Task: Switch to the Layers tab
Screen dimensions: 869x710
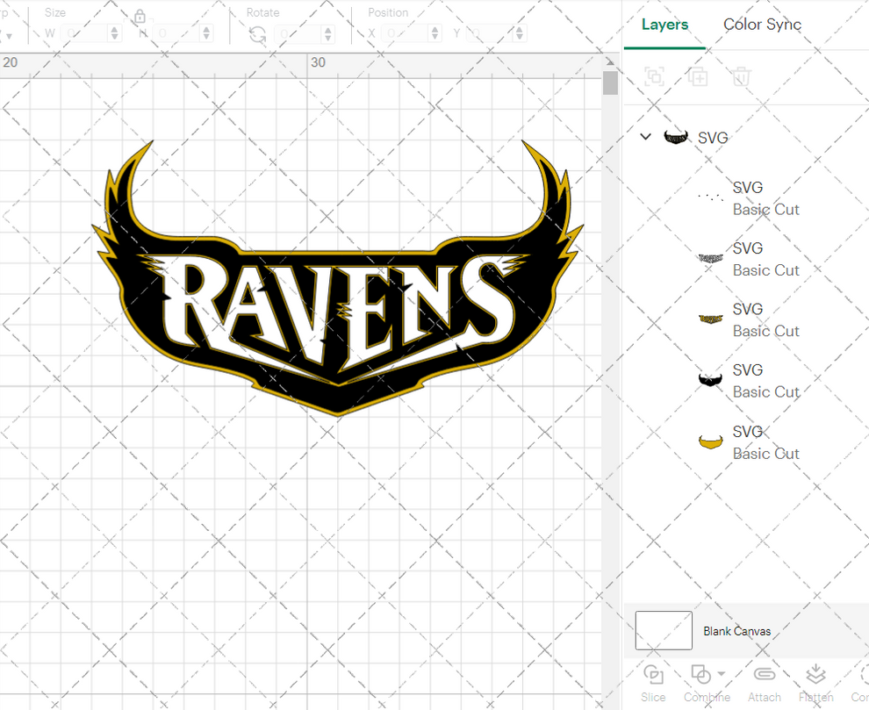Action: click(x=664, y=25)
